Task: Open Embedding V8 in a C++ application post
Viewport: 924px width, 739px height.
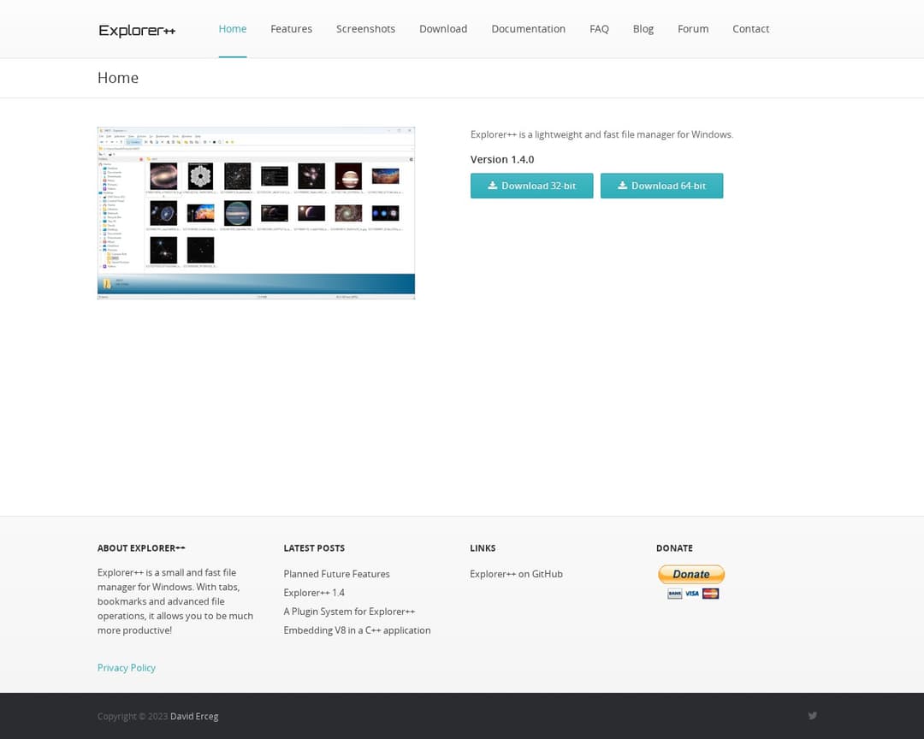Action: click(357, 630)
